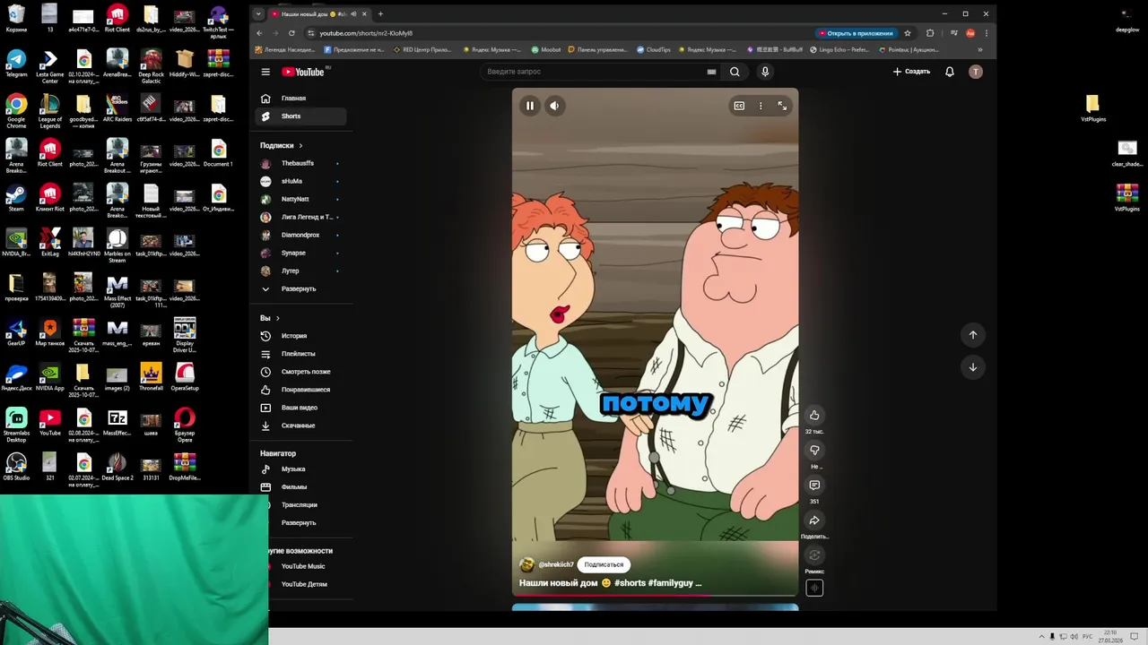Open Chrome extensions puzzle icon
This screenshot has width=1148, height=645.
point(929,33)
